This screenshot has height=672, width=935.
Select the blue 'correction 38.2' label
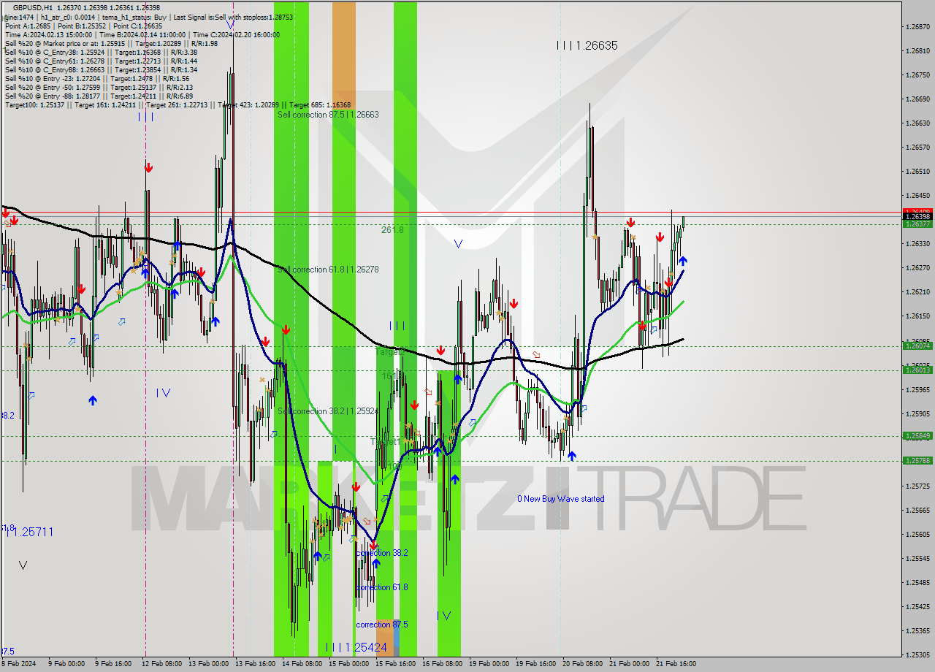[x=382, y=553]
